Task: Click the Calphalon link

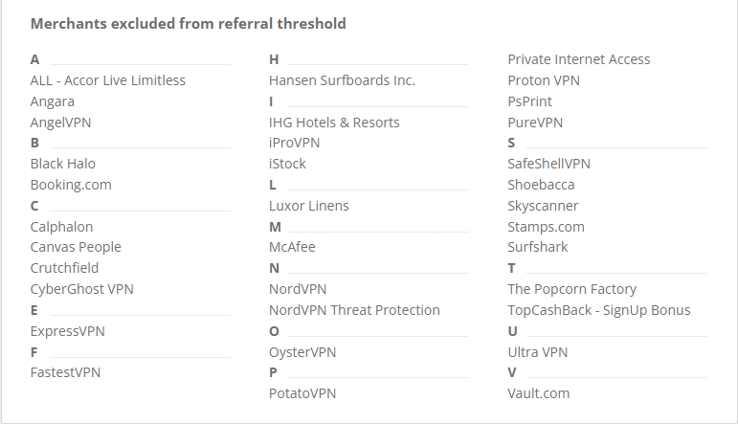Action: [61, 227]
